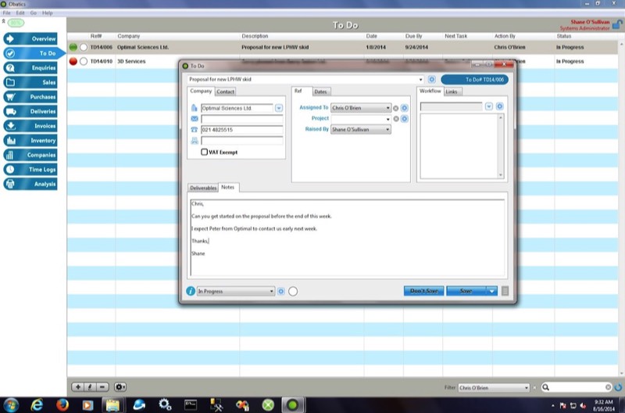The width and height of the screenshot is (625, 413).
Task: Switch to the Deliverables tab
Action: point(203,188)
